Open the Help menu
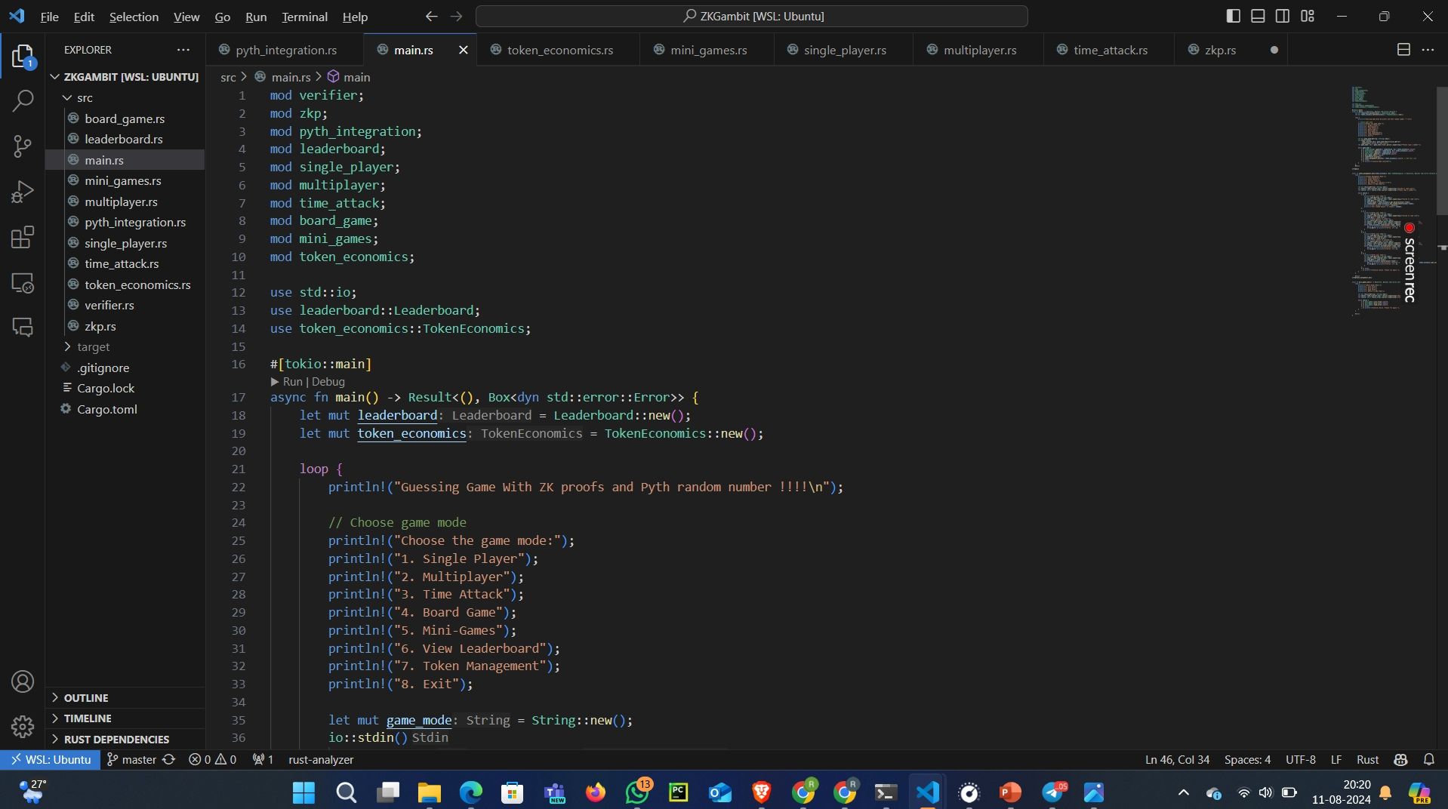1448x809 pixels. pyautogui.click(x=355, y=17)
